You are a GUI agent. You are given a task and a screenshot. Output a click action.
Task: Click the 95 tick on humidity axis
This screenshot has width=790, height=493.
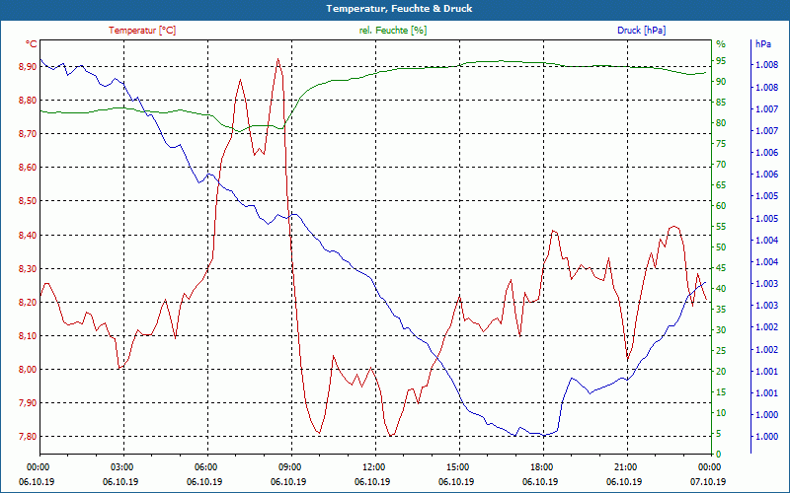(721, 61)
